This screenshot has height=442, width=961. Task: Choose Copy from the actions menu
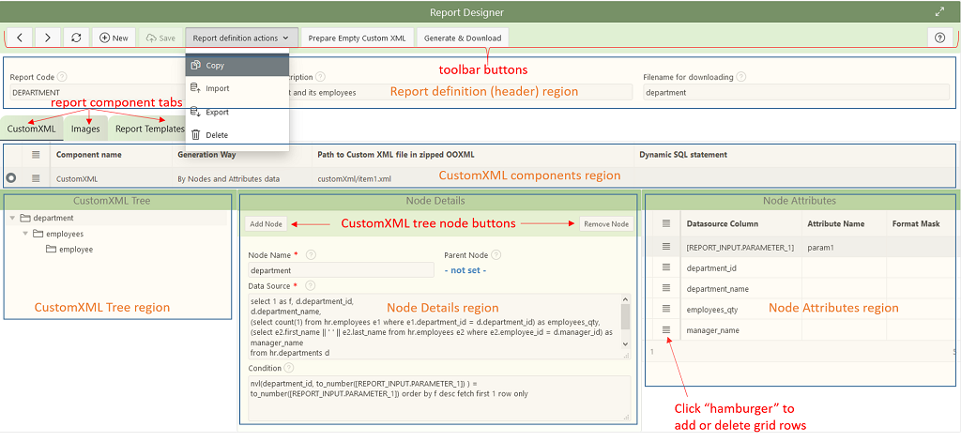[237, 65]
